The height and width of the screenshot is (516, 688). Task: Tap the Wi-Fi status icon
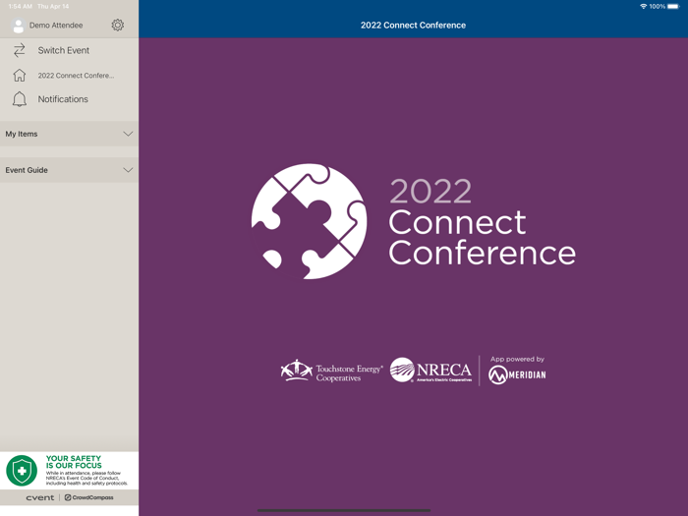(x=643, y=6)
